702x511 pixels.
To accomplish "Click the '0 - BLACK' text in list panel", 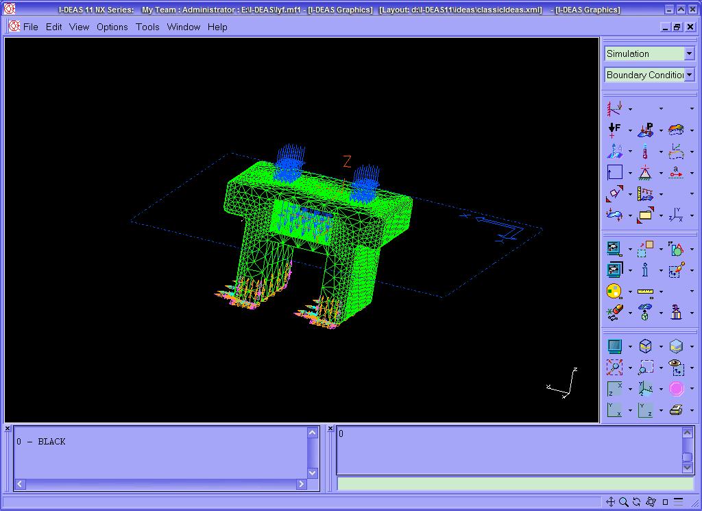I will 41,442.
